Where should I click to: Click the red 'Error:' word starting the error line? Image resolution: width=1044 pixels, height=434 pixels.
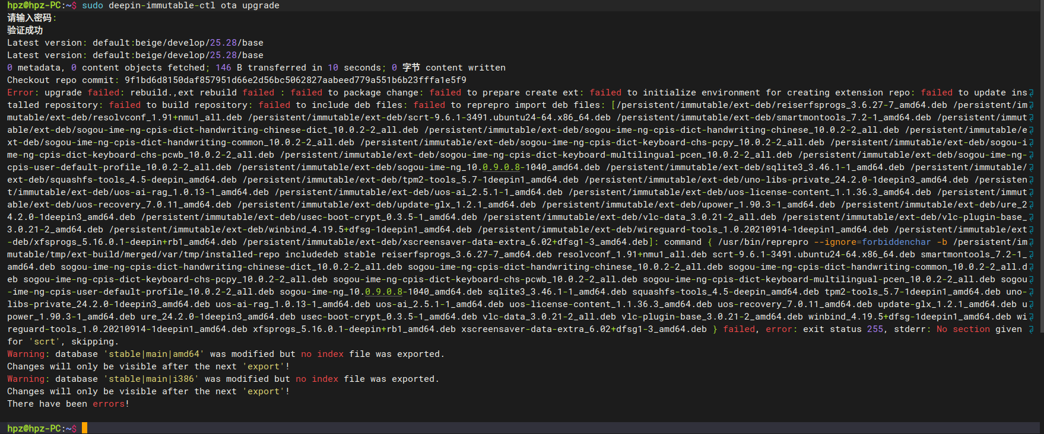[23, 92]
